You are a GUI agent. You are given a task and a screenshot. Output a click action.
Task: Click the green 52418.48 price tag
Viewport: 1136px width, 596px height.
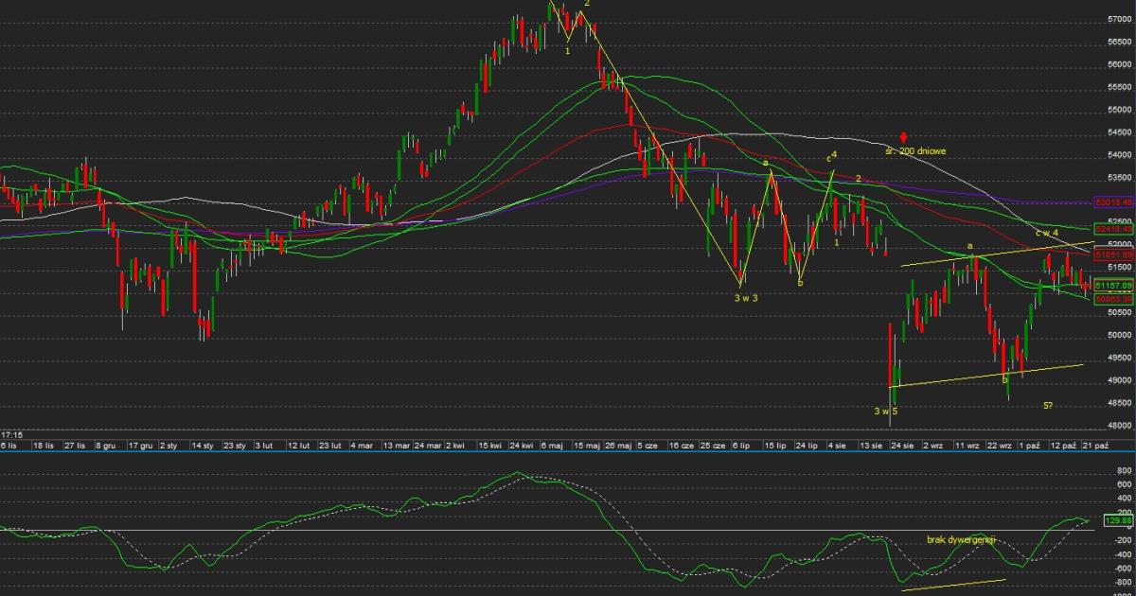point(1113,229)
